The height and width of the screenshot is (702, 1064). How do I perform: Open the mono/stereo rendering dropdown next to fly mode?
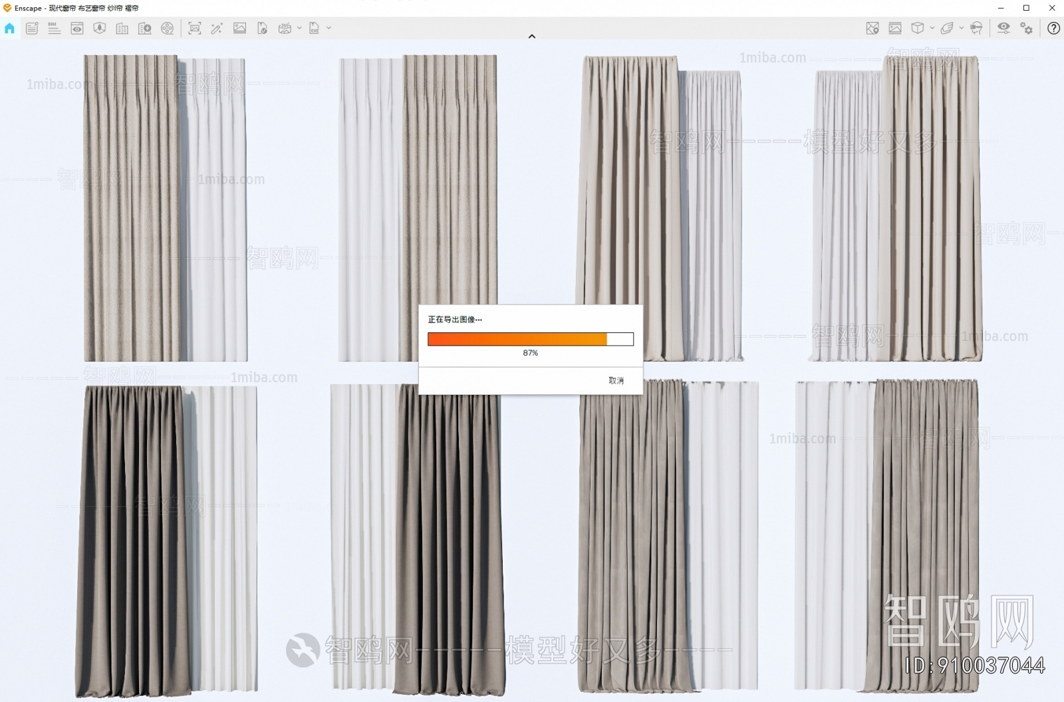962,29
